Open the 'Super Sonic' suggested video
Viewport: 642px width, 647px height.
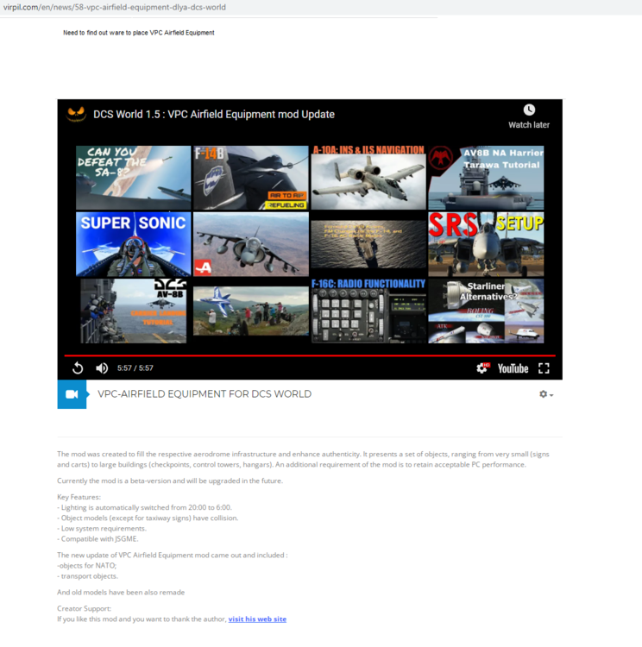click(134, 244)
